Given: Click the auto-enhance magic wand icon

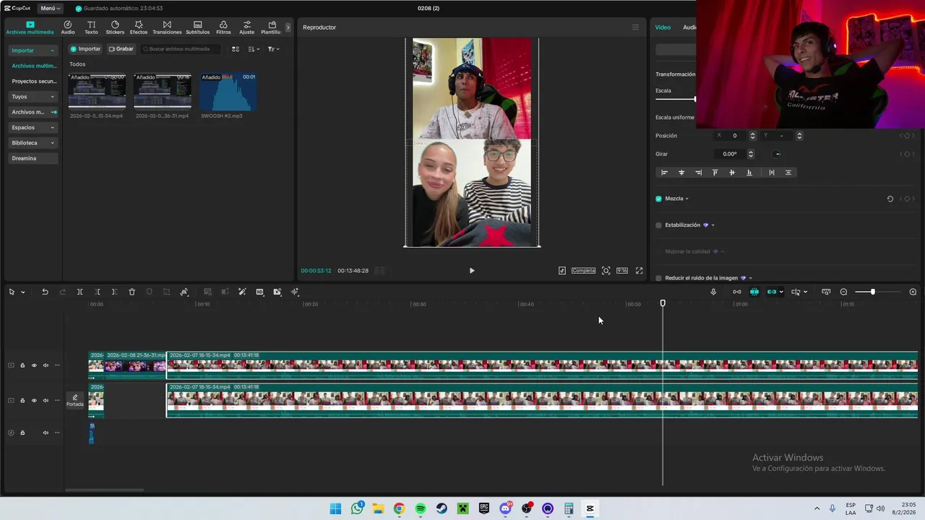Looking at the screenshot, I should [242, 292].
